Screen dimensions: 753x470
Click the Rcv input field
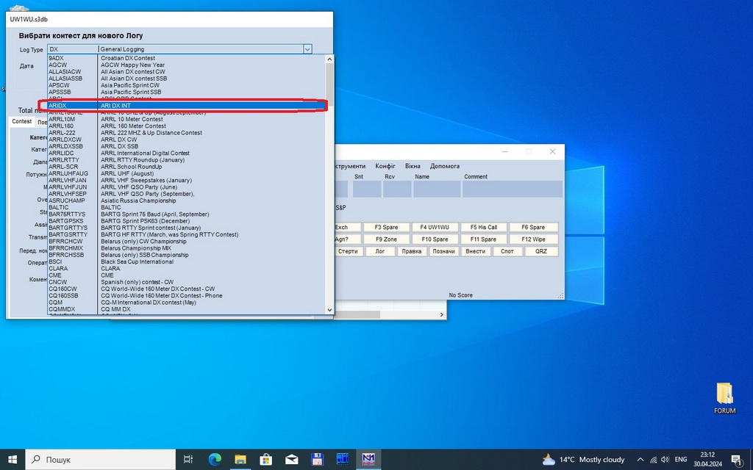(x=397, y=189)
